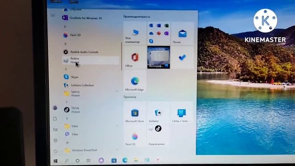Click the app list scrollbar
This screenshot has height=166, width=295.
point(122,56)
